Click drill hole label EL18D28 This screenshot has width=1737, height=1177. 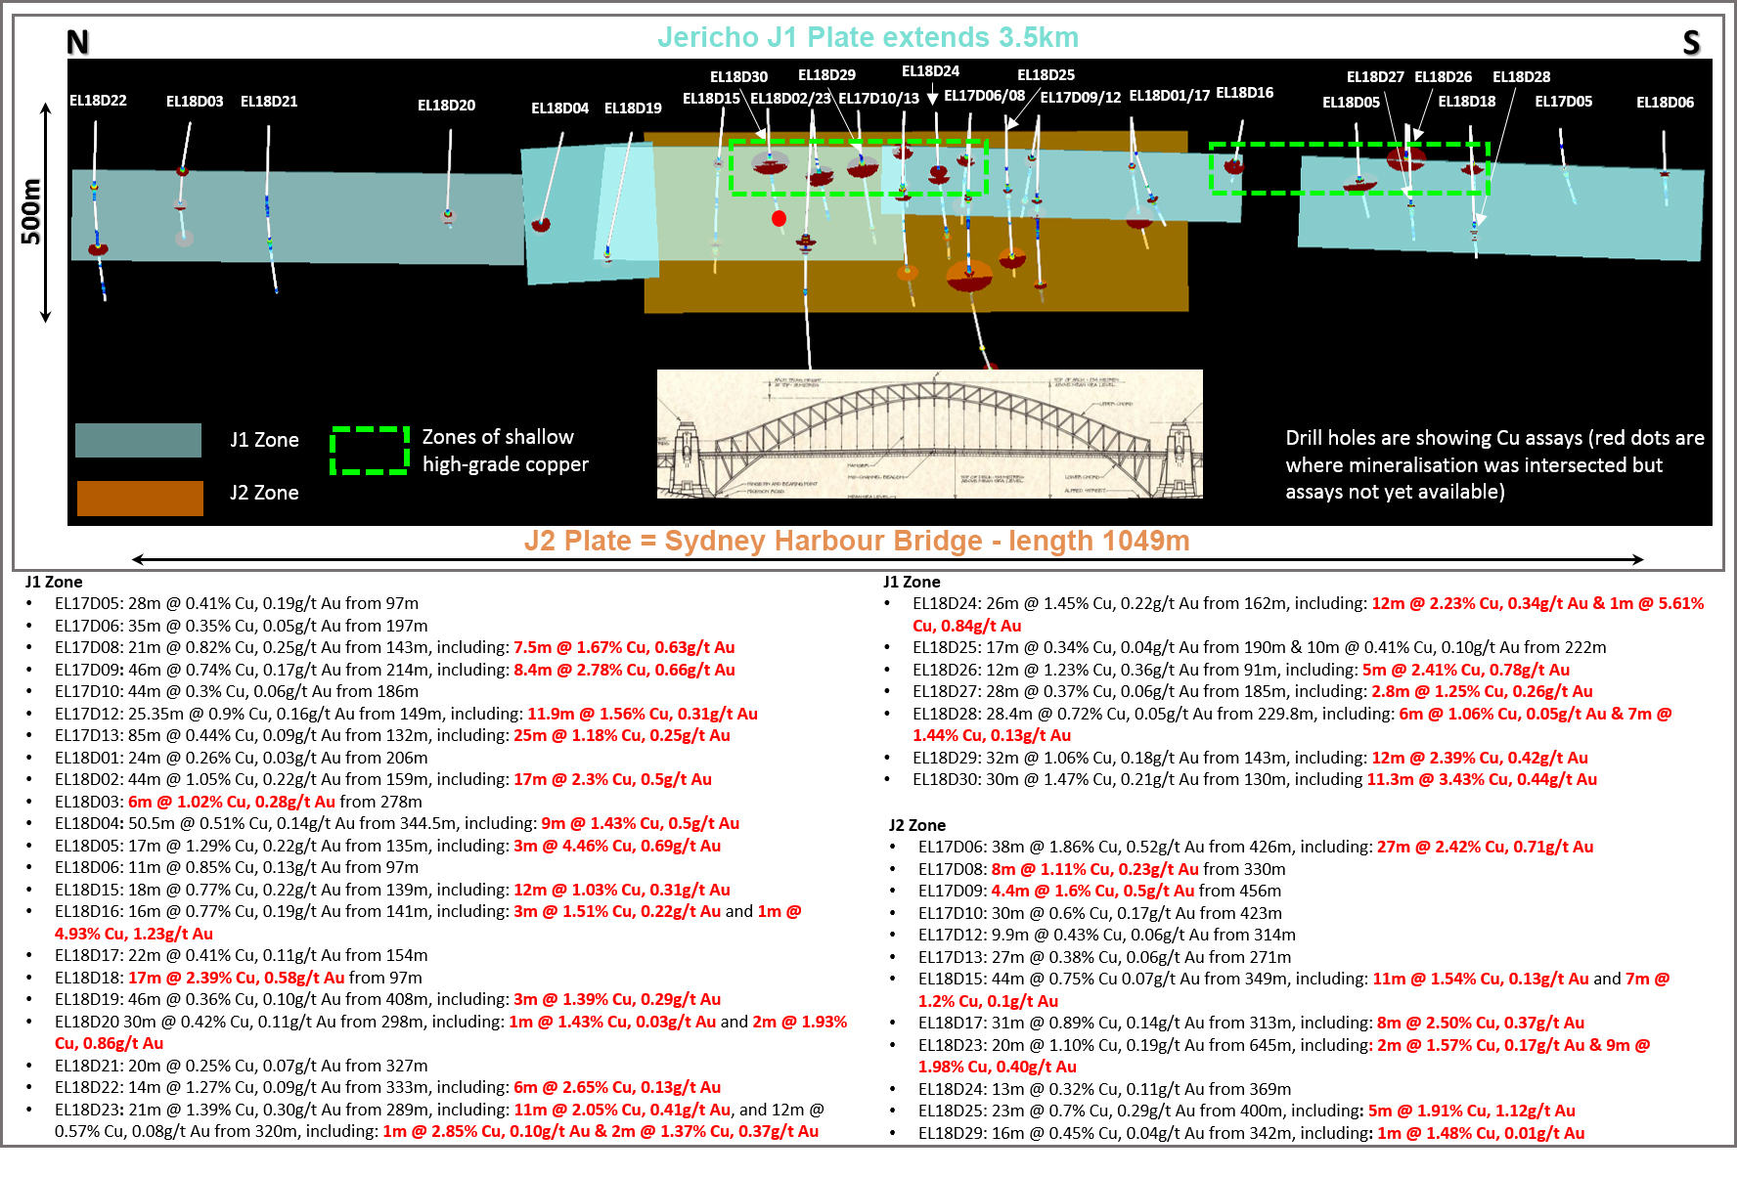pyautogui.click(x=1521, y=76)
